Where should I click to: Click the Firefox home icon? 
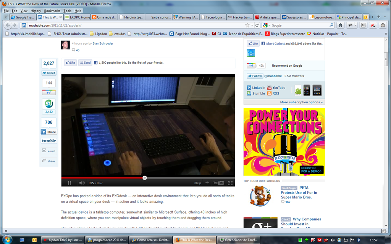click(x=340, y=25)
